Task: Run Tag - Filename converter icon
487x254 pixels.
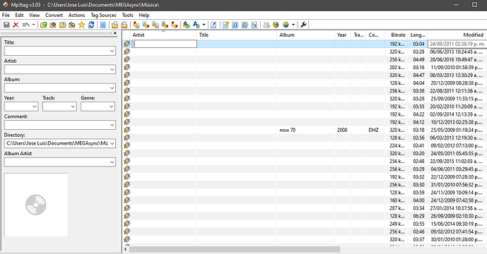Action: [x=136, y=25]
